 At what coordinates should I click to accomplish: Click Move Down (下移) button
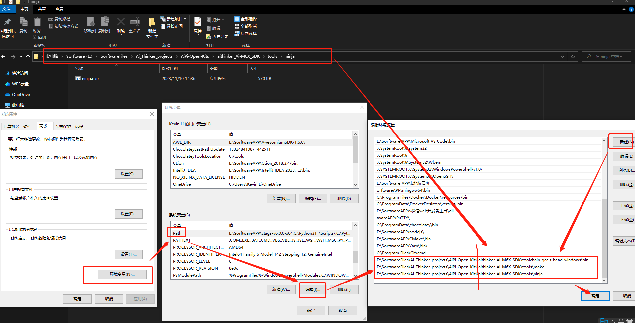[x=624, y=220]
